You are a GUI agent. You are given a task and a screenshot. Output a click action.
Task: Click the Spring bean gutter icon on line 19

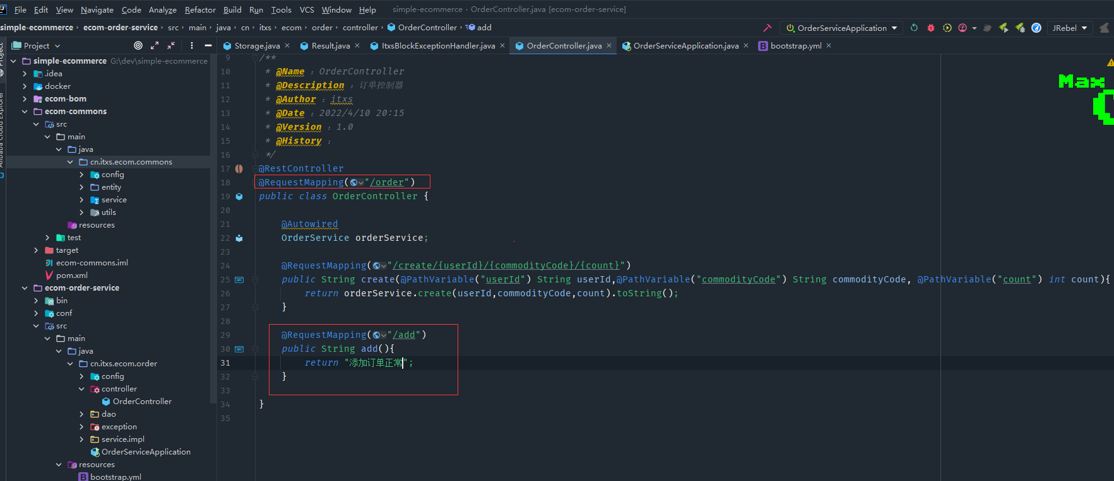(x=239, y=196)
